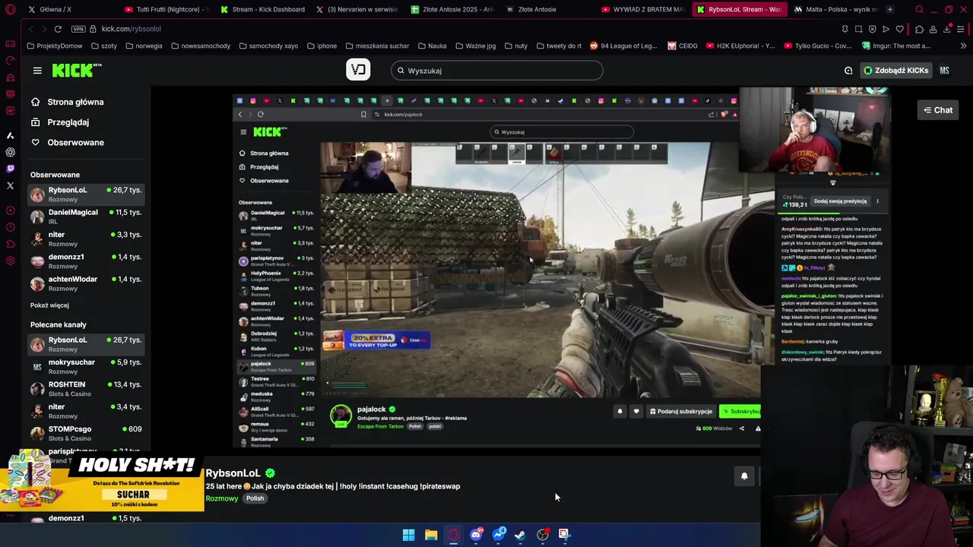Open the clock icon beside Zdobądź KICKs
The width and height of the screenshot is (973, 547).
pos(848,71)
